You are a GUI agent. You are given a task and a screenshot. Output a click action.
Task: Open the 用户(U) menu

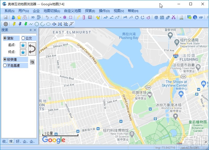pyautogui.click(x=24, y=11)
